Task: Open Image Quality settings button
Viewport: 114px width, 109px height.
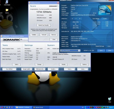Action: click(x=27, y=69)
